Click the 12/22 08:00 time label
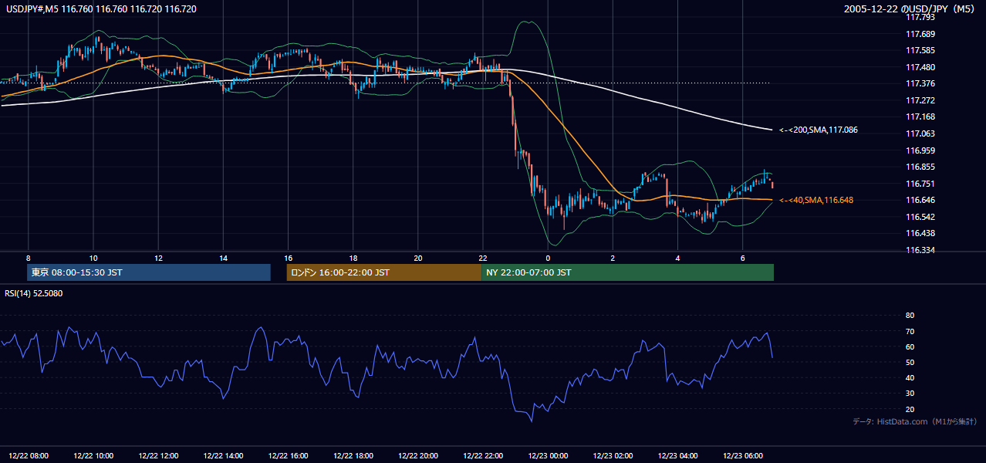The height and width of the screenshot is (463, 986). click(x=29, y=455)
